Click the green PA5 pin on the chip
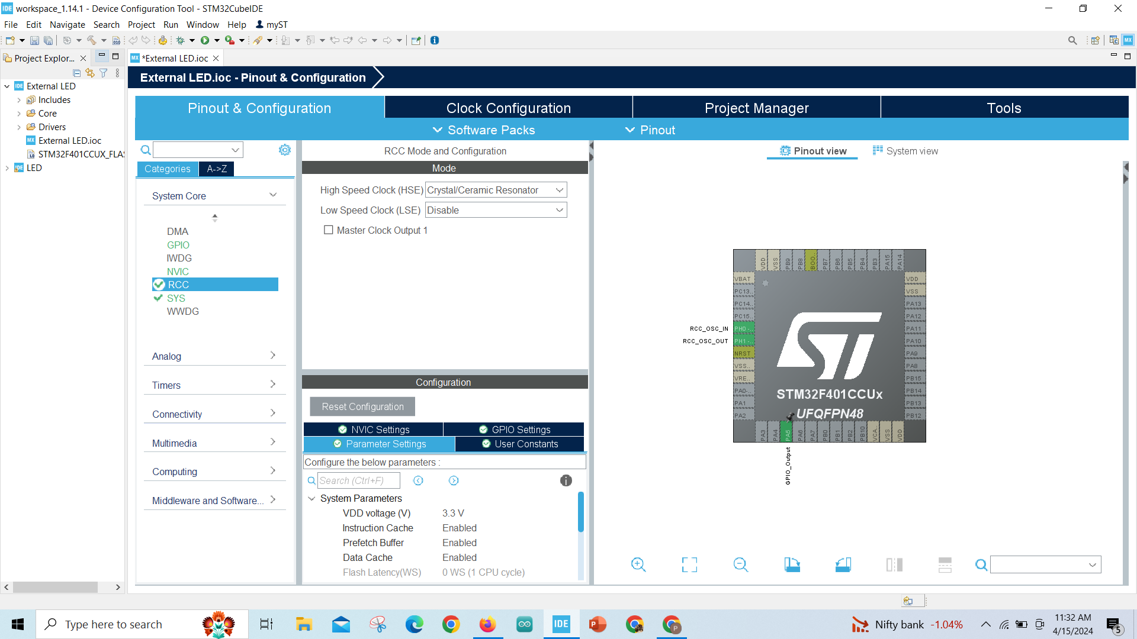This screenshot has width=1137, height=639. (786, 432)
